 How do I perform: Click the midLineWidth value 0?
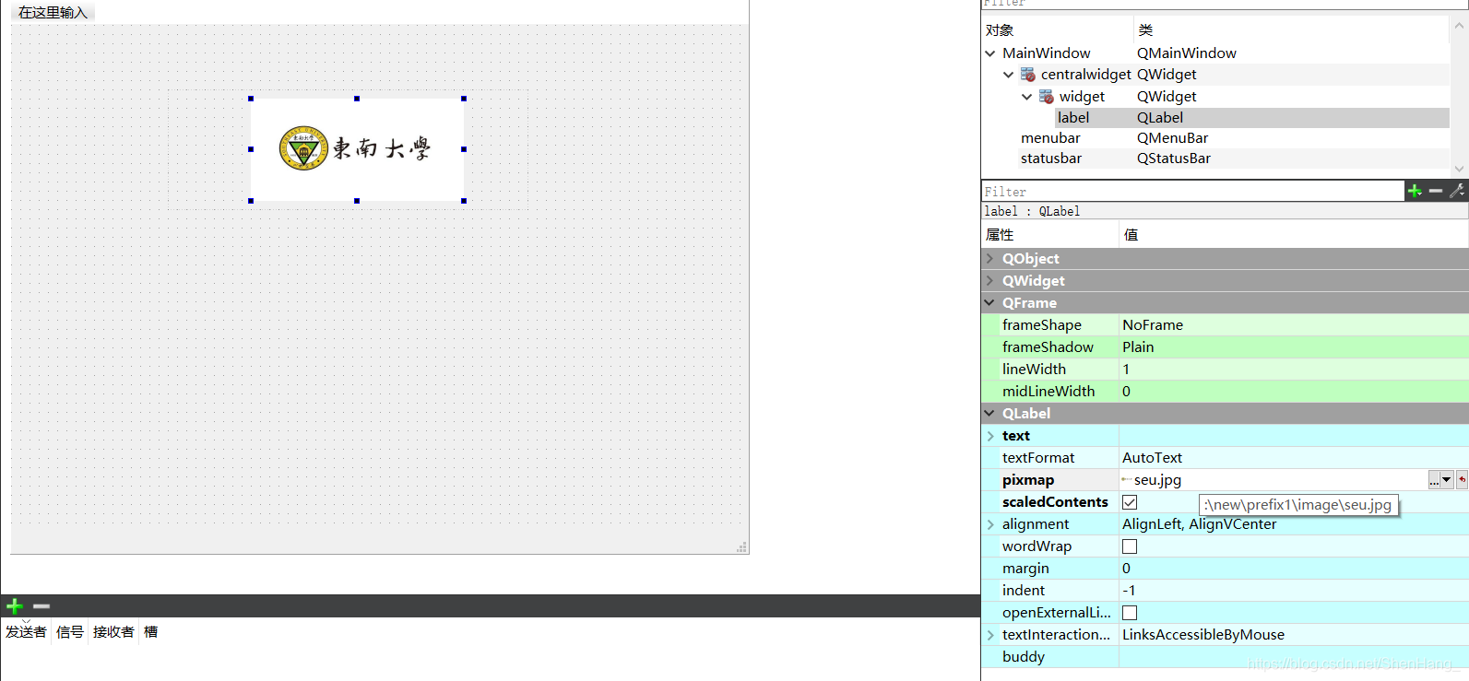1126,392
